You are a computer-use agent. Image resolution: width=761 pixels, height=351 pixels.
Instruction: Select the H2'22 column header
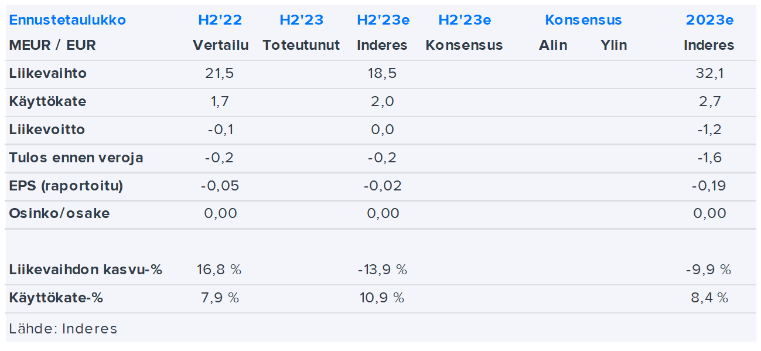(220, 20)
